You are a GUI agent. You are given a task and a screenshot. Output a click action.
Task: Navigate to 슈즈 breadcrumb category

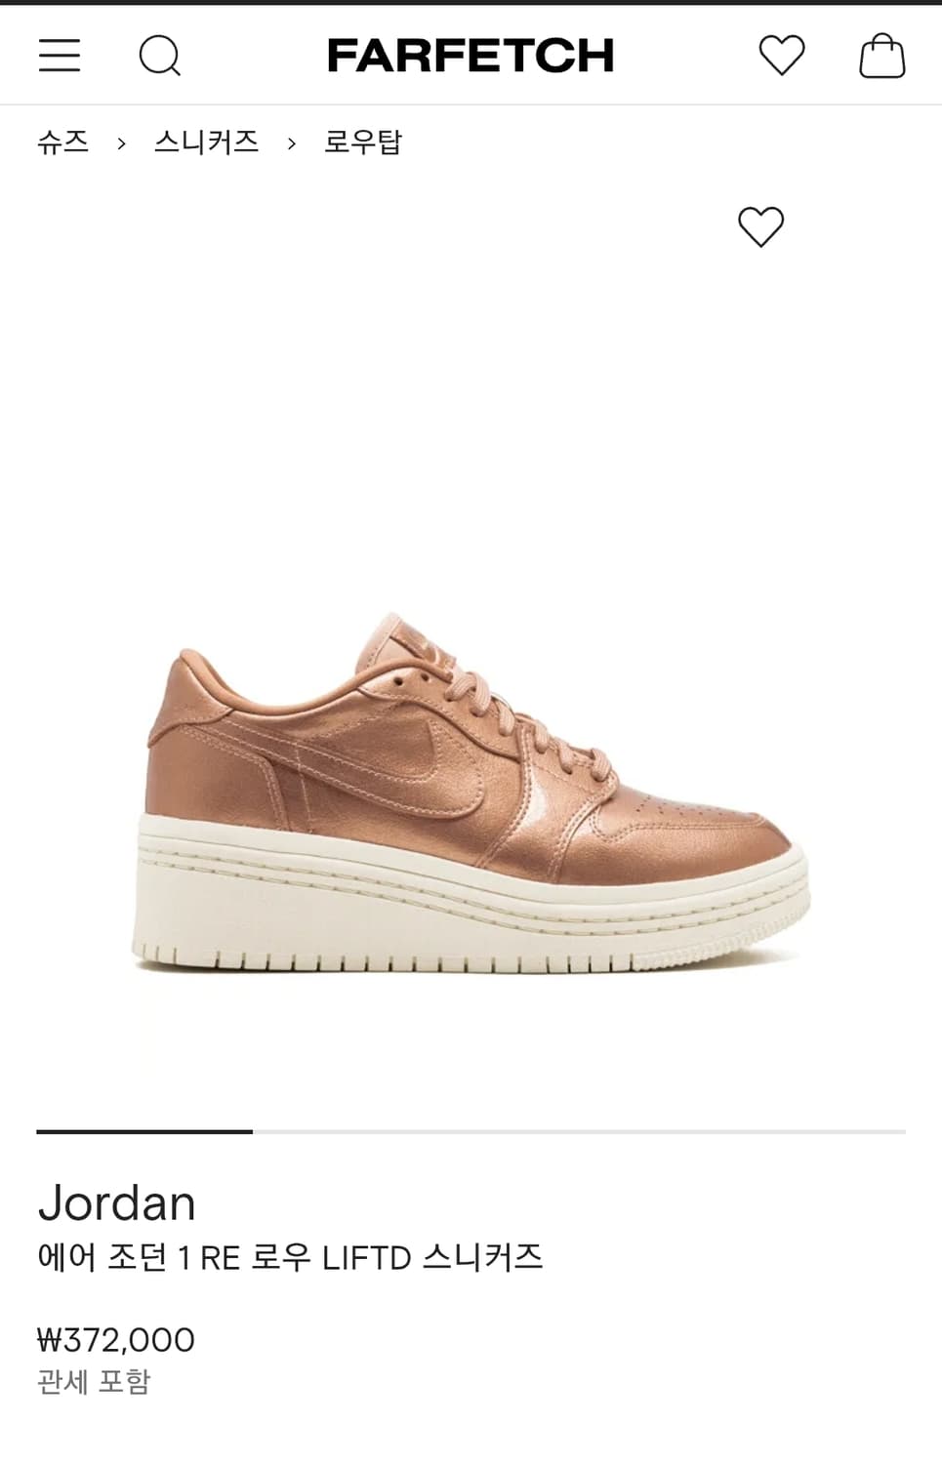click(x=63, y=142)
